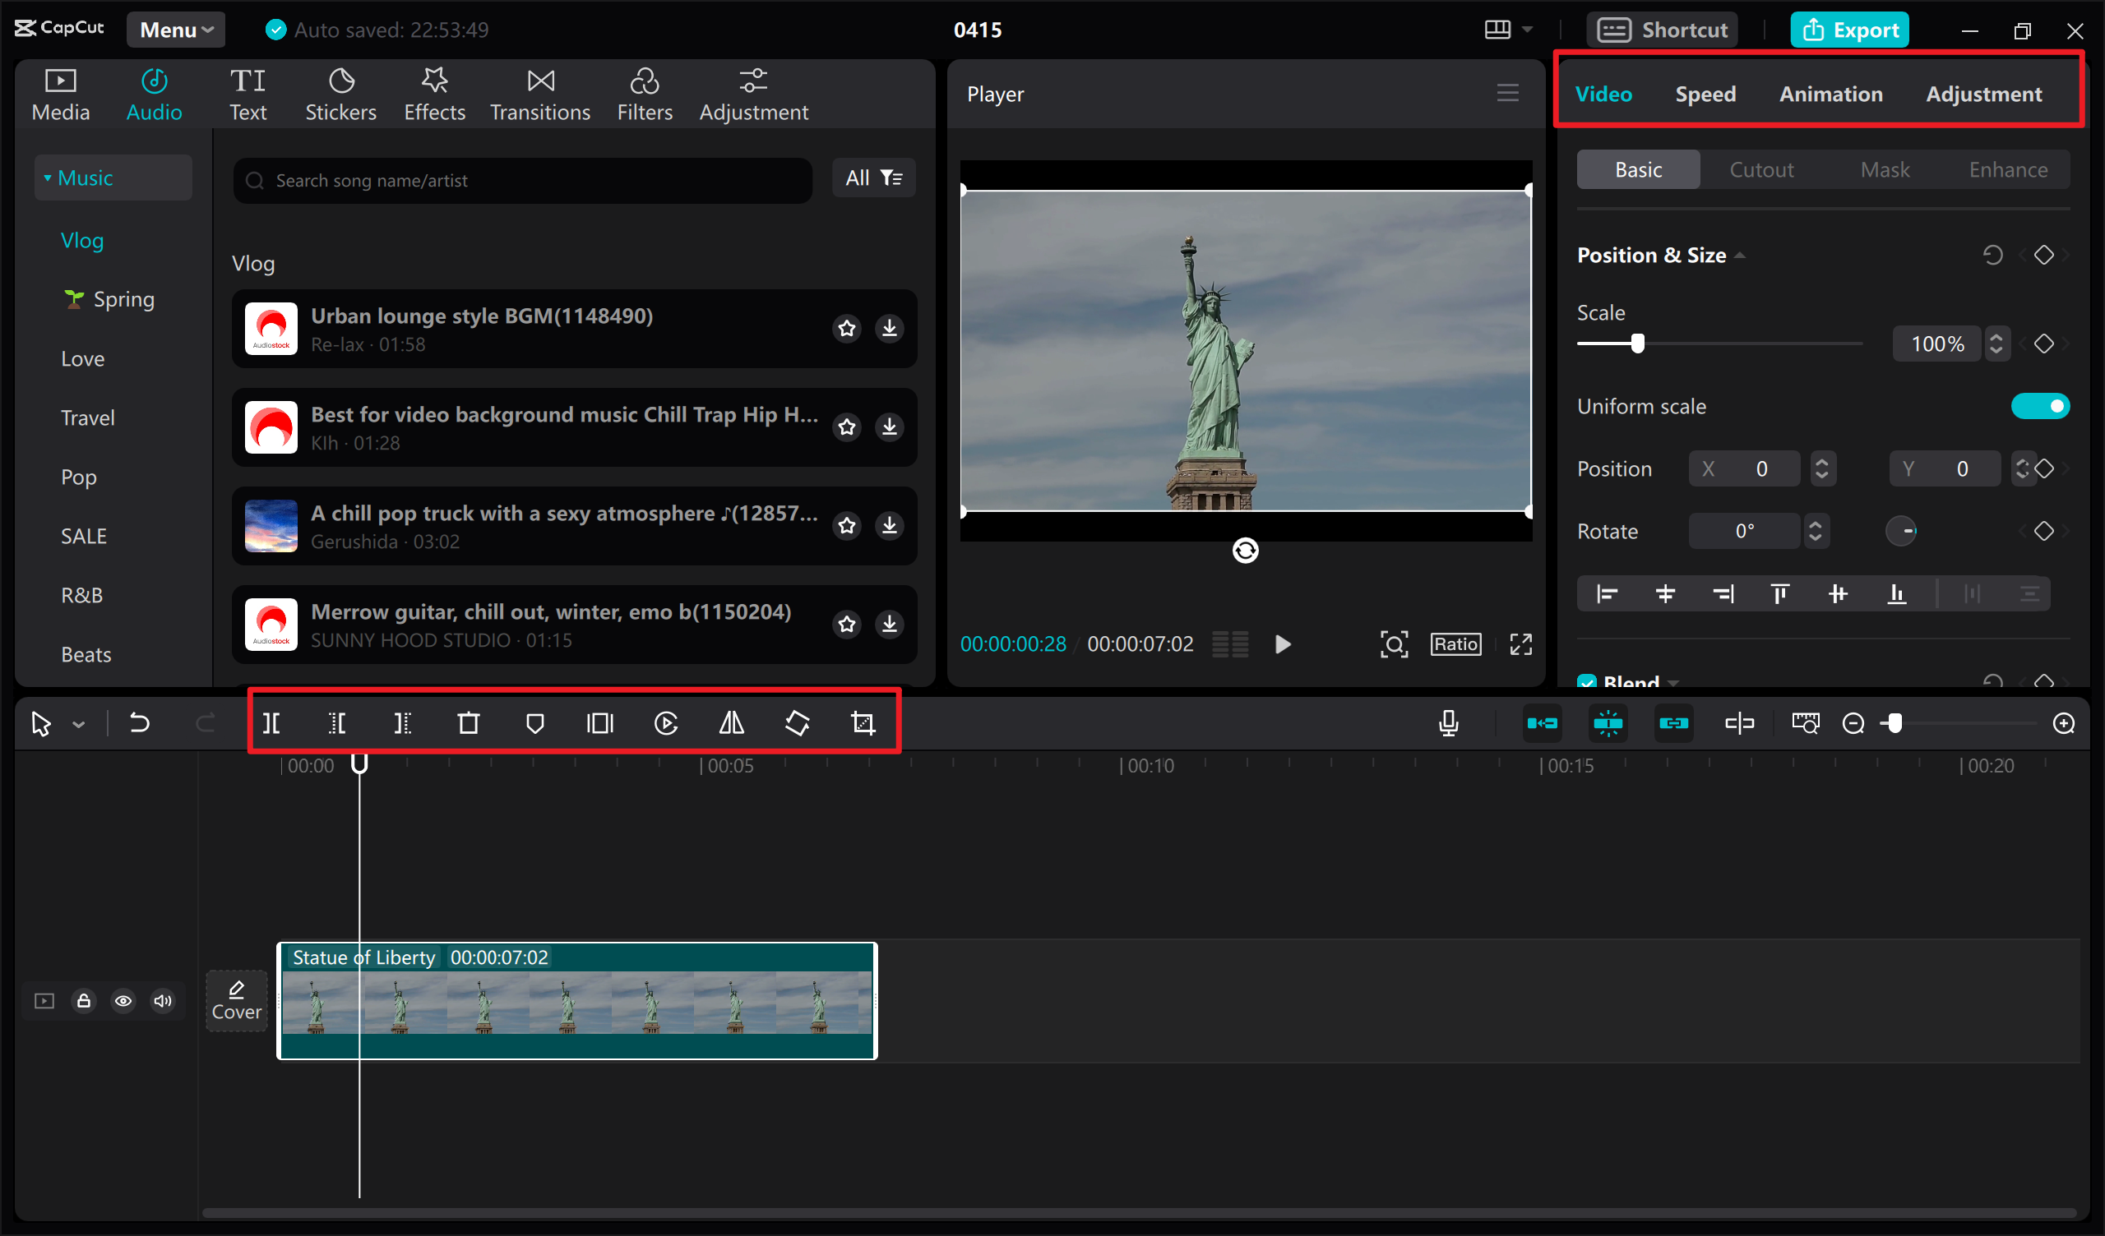
Task: Open the Cutout tab
Action: click(x=1760, y=168)
